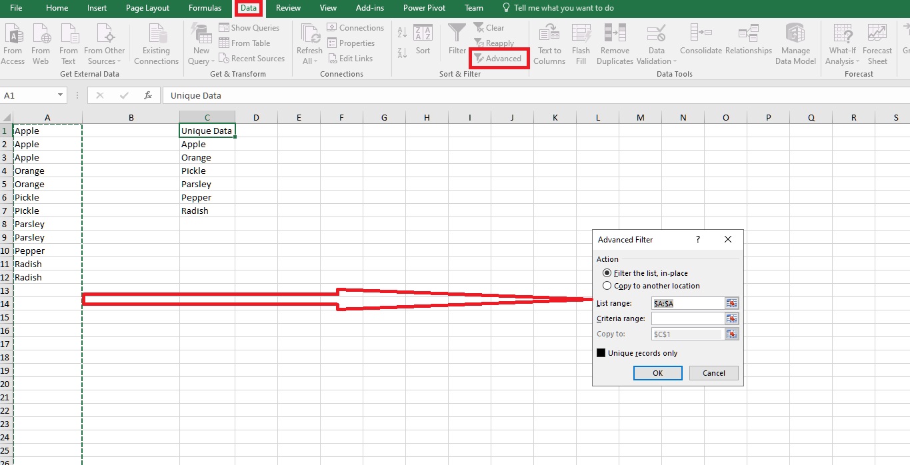Image resolution: width=910 pixels, height=465 pixels.
Task: Select the Filter the list, in-place radio button
Action: point(607,272)
